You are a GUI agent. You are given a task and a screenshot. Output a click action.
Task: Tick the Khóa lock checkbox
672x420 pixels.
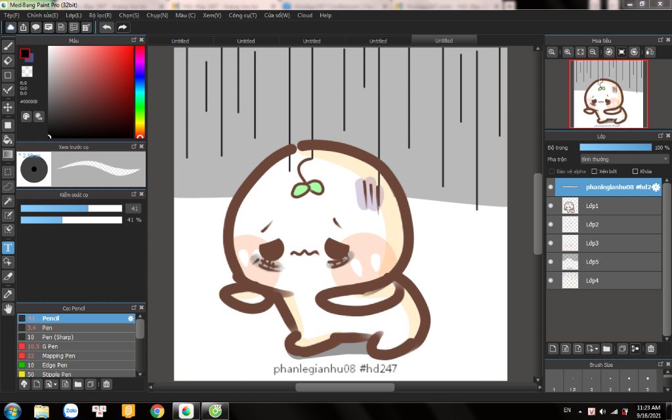pyautogui.click(x=635, y=171)
